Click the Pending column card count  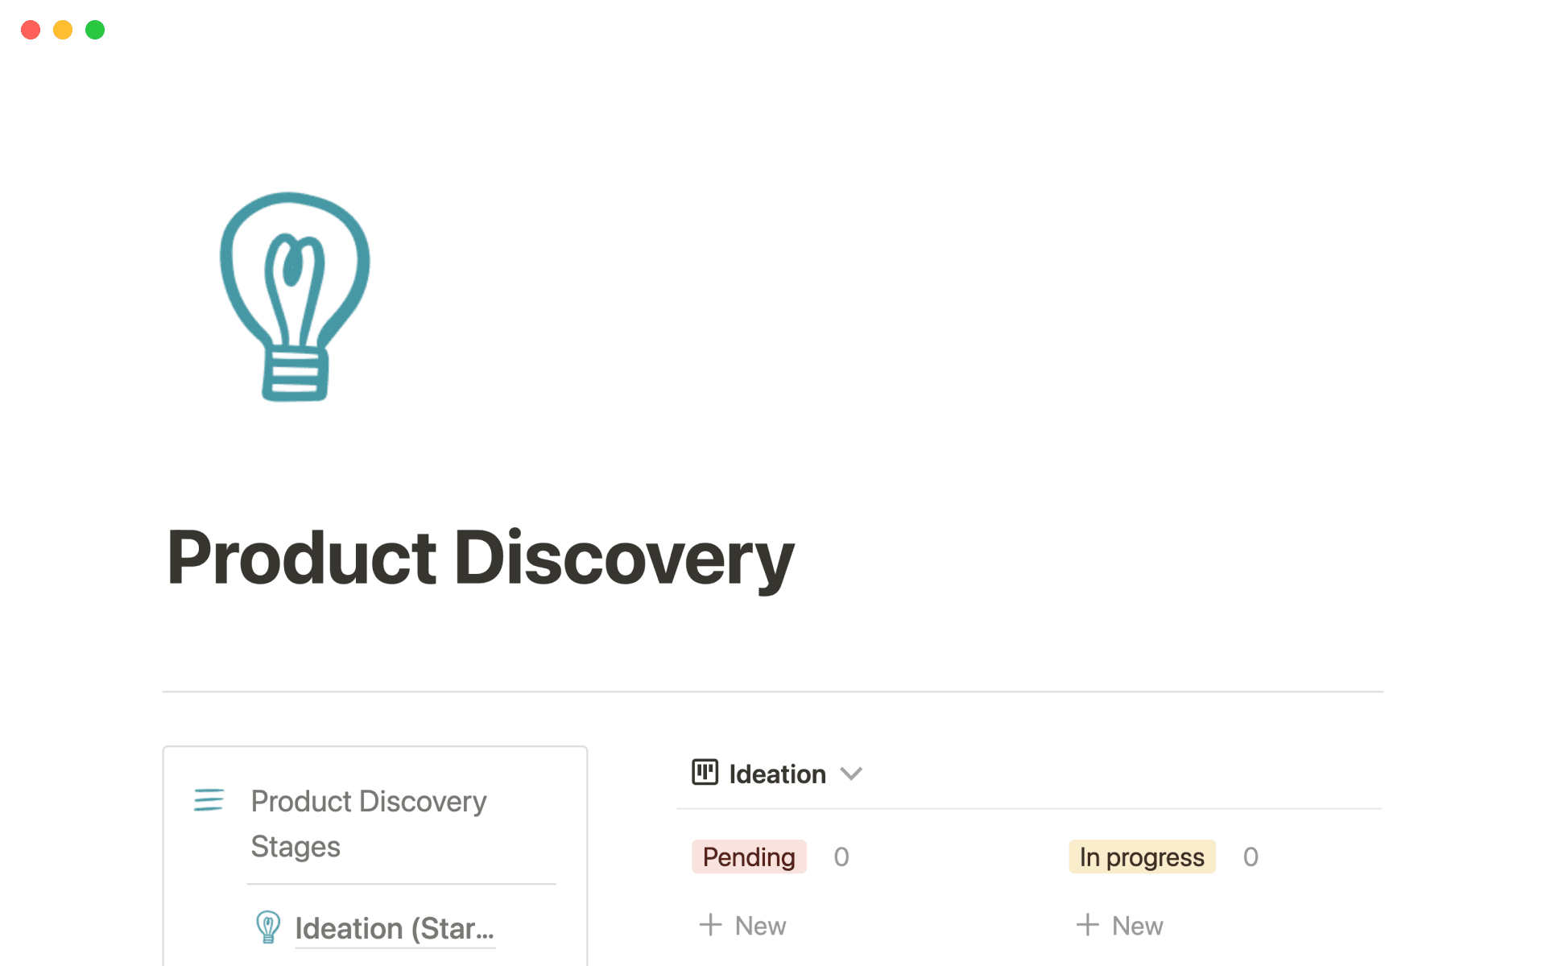(841, 857)
